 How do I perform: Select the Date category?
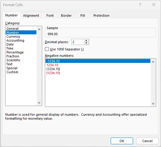pos(21,44)
